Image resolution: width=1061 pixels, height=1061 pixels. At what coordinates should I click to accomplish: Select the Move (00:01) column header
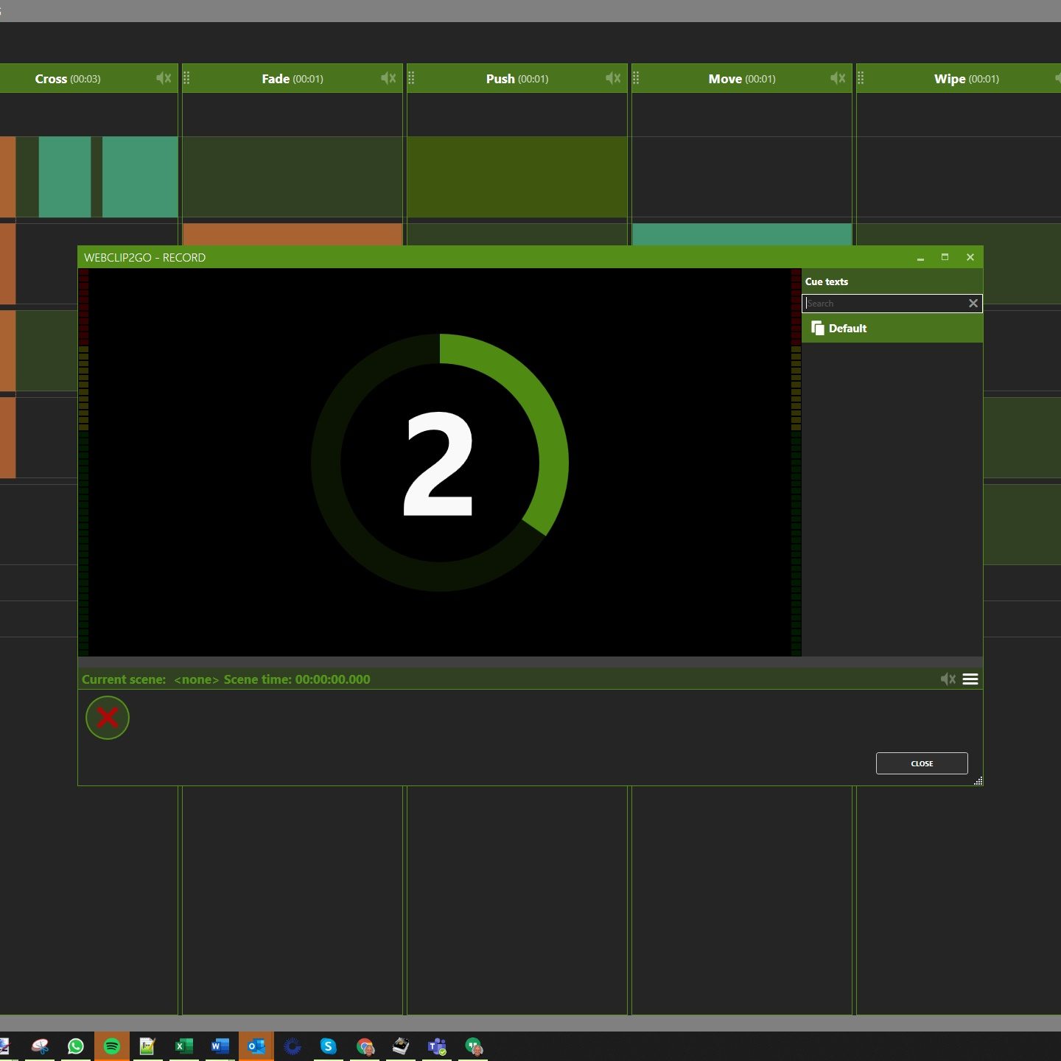[742, 79]
